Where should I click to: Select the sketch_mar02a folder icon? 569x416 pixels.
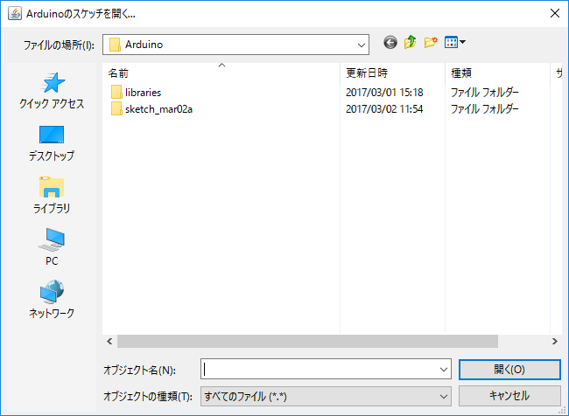click(x=116, y=108)
